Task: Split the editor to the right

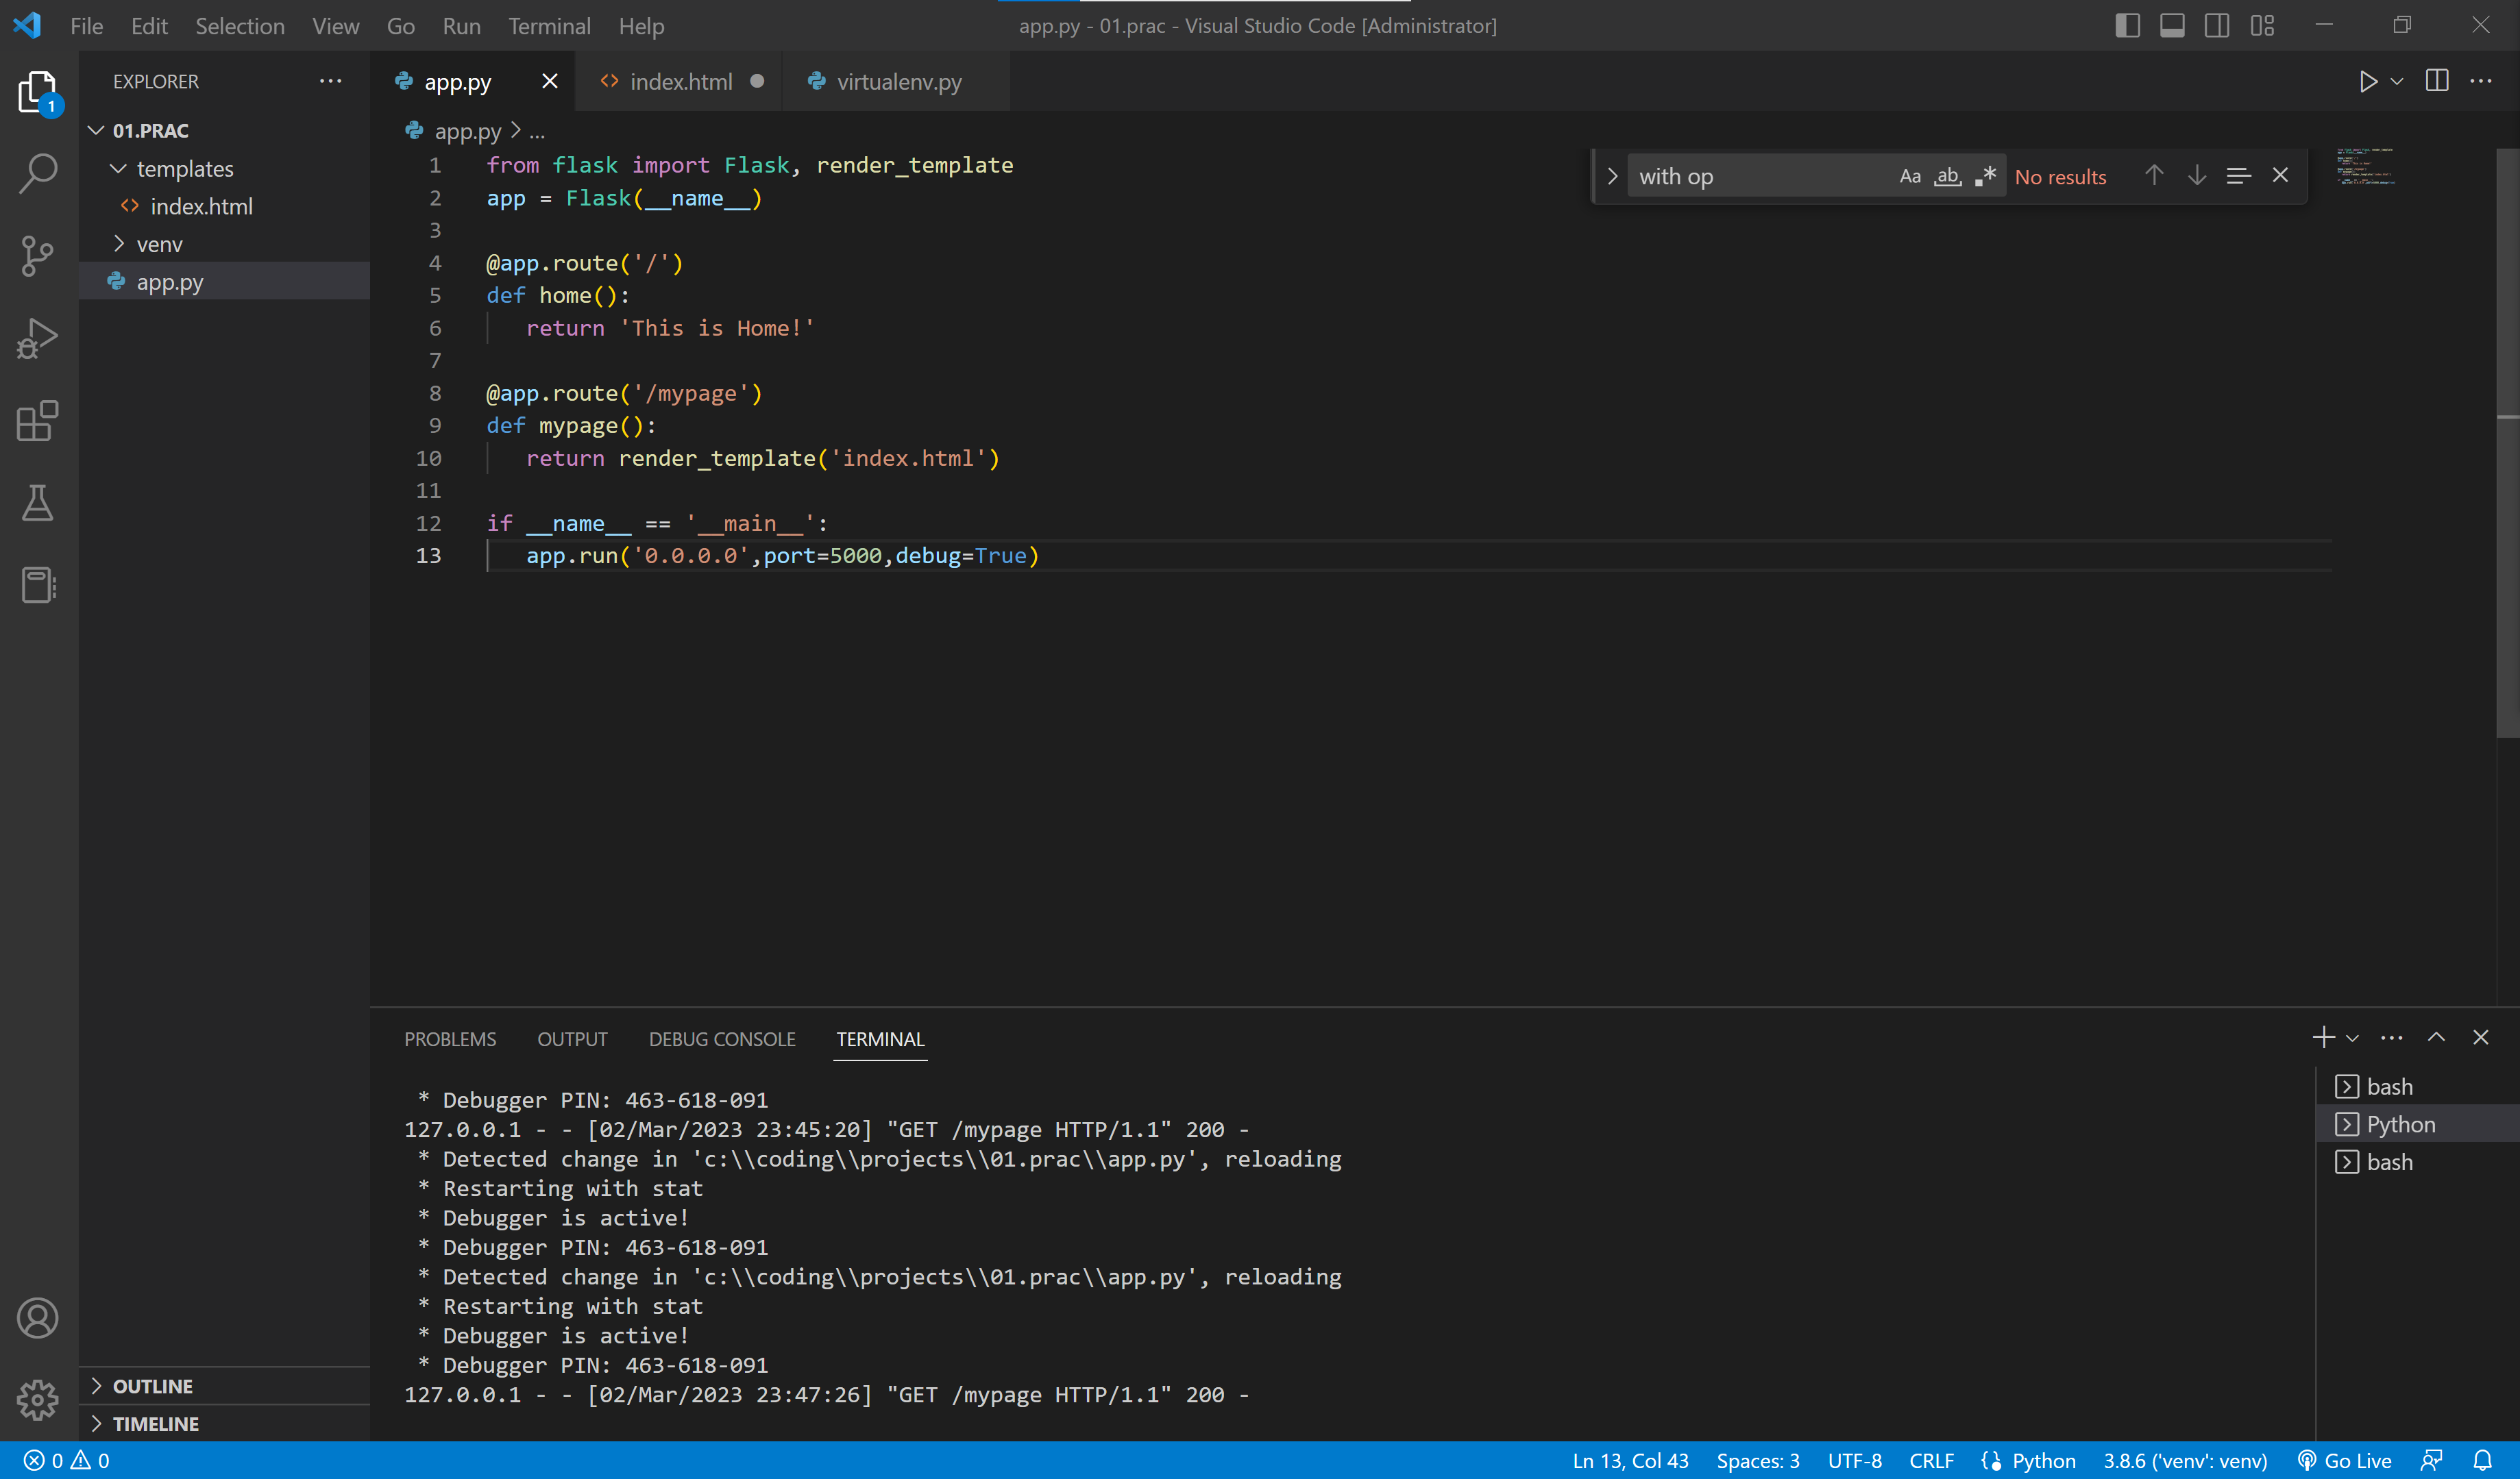Action: pos(2437,81)
